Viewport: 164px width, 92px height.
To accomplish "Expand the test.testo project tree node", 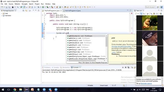I will point(2,16).
